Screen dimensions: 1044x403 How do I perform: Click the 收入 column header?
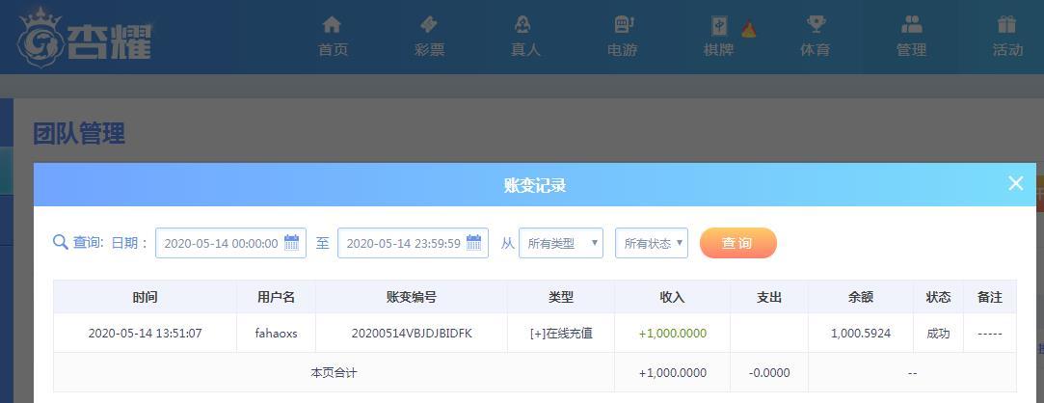pos(673,297)
